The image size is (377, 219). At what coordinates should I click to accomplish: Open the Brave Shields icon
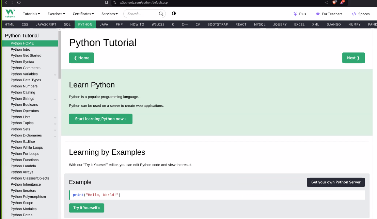334,2
